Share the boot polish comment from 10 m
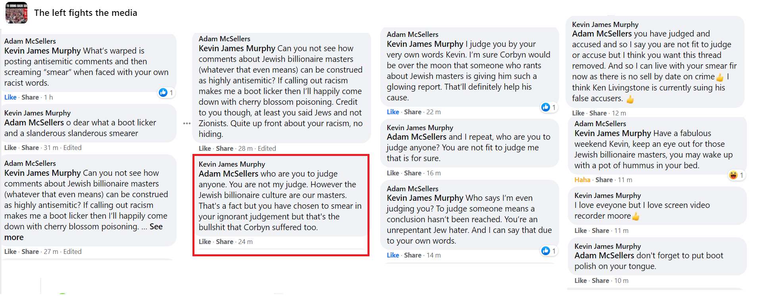 (x=600, y=281)
